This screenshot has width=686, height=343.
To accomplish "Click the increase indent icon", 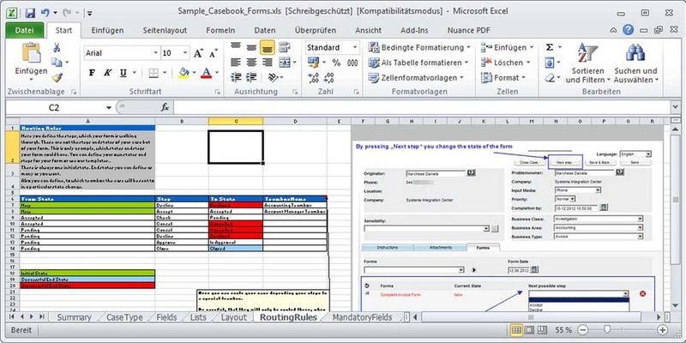I will 251,77.
